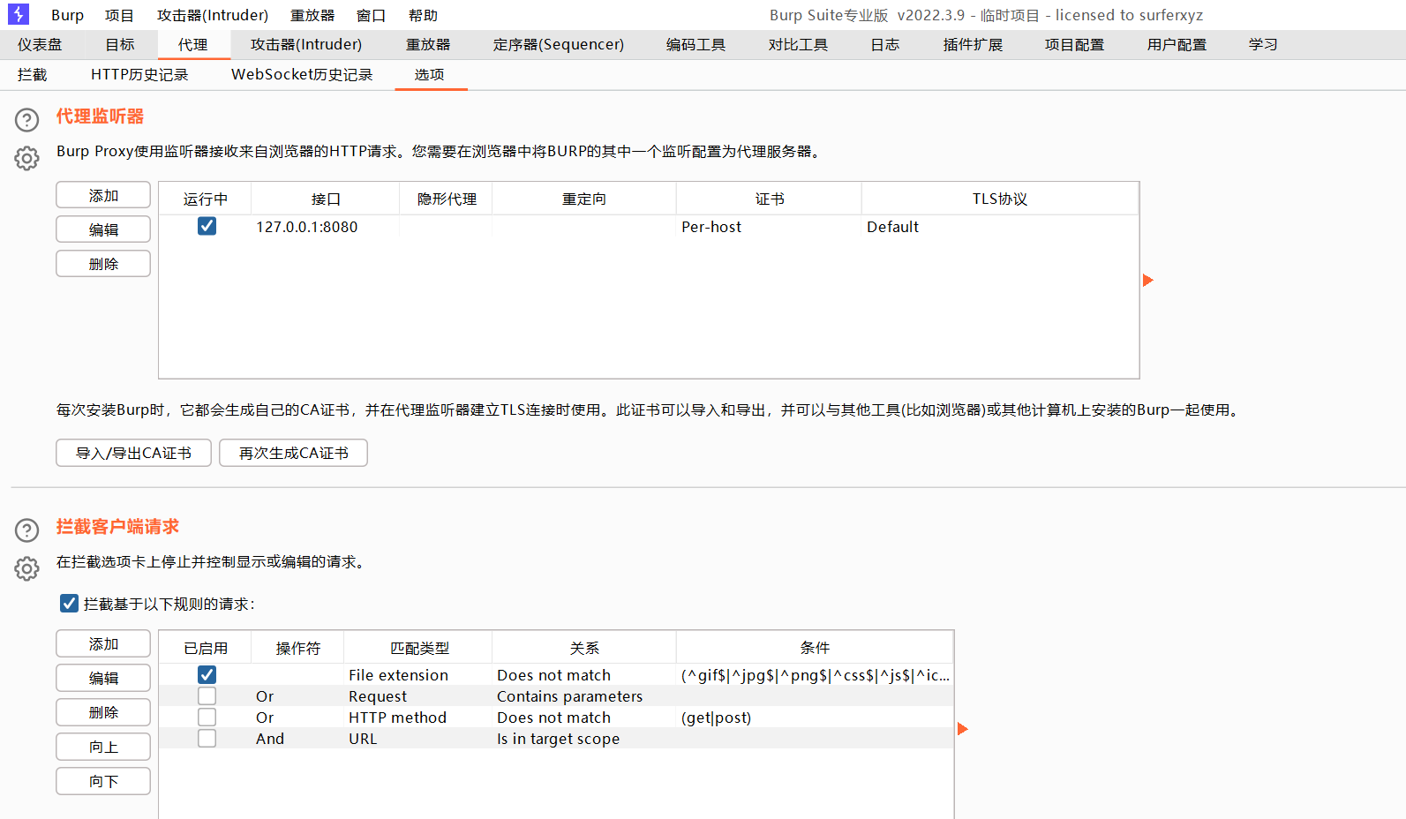The height and width of the screenshot is (819, 1406).
Task: Click 再次生成CA证书 button
Action: [294, 453]
